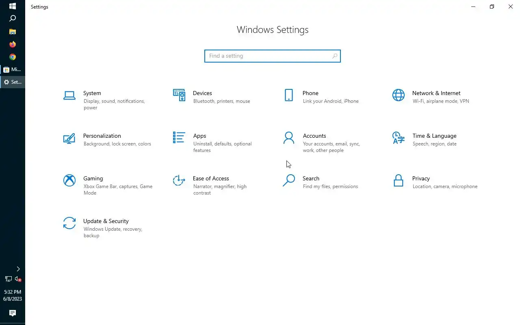Click "Wi-Fi, airplane mode, VPN" description
This screenshot has width=520, height=325.
(441, 101)
